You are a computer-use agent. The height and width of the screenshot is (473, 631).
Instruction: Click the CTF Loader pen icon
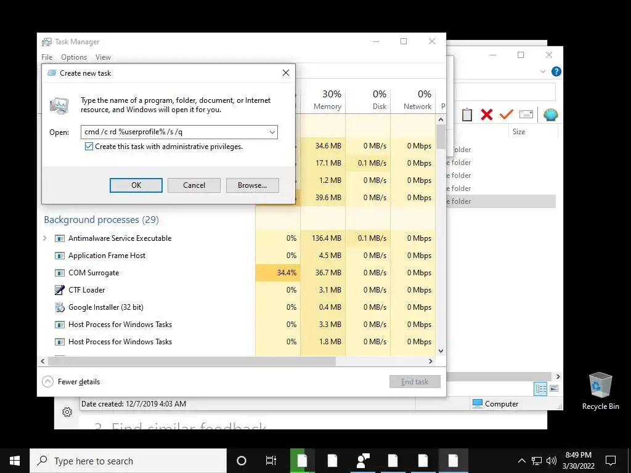click(60, 290)
